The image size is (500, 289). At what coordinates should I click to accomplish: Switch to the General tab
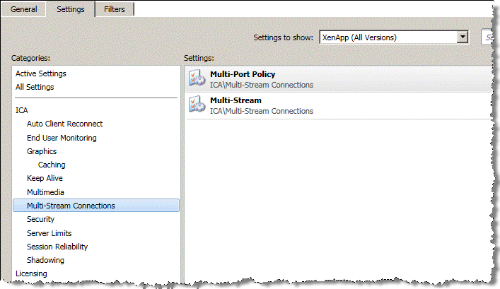(23, 9)
